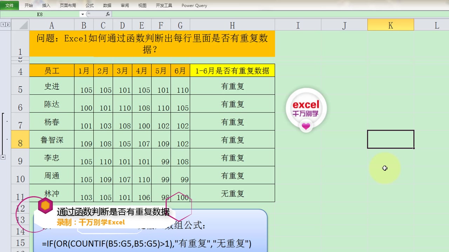Select row 10 header
The image size is (449, 252).
(x=20, y=175)
